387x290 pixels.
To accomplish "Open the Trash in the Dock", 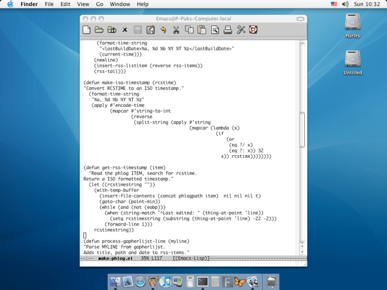I will pyautogui.click(x=271, y=281).
